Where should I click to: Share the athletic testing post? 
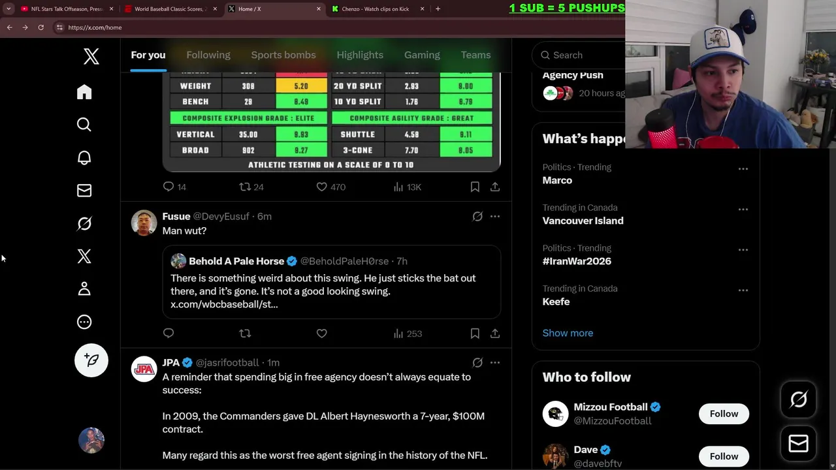[x=495, y=187]
